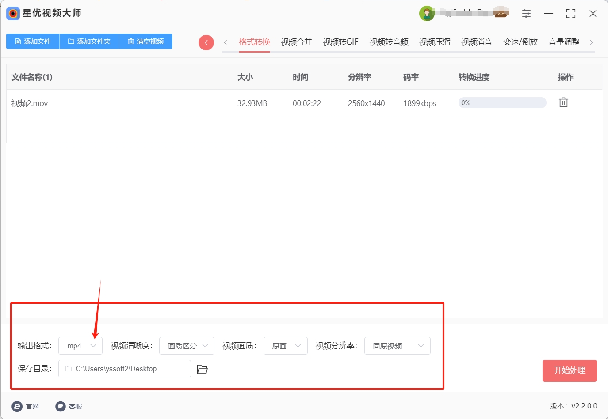The image size is (608, 419).
Task: Click the 0% conversion progress bar
Action: pos(502,103)
